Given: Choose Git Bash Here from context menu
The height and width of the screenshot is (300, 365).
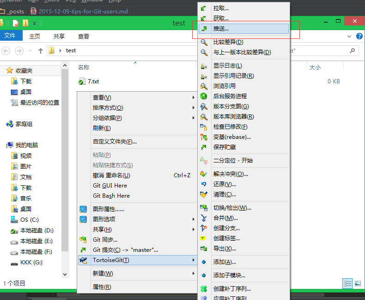Looking at the screenshot, I should tap(111, 196).
